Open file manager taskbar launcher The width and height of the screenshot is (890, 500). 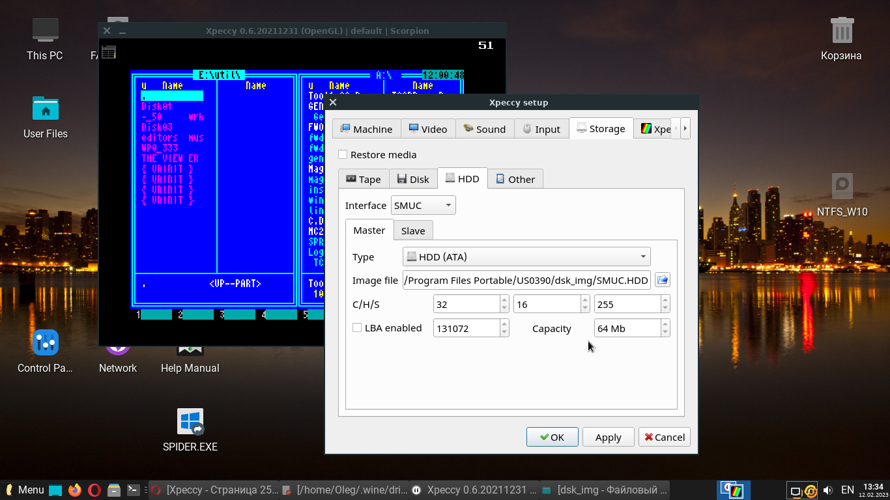[114, 490]
